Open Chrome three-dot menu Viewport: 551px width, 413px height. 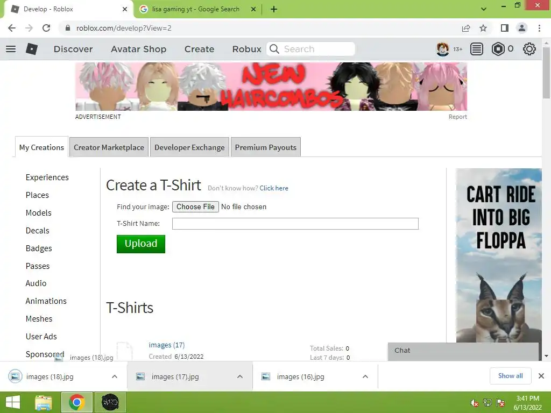[x=539, y=28]
